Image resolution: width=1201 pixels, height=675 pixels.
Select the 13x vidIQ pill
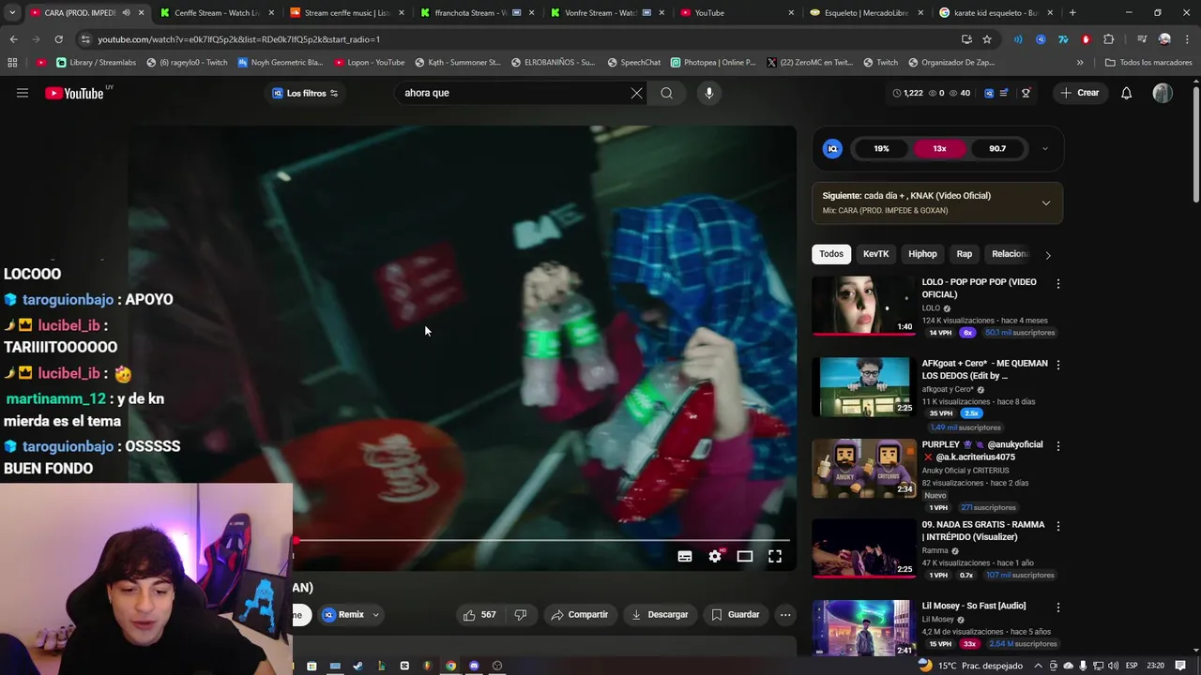click(x=939, y=148)
